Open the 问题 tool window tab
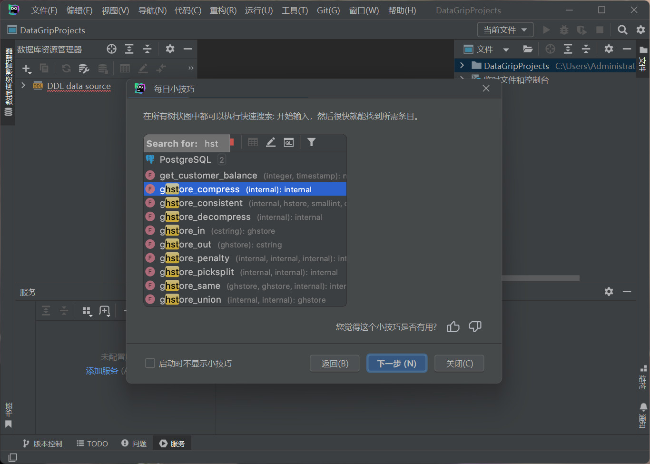 134,444
